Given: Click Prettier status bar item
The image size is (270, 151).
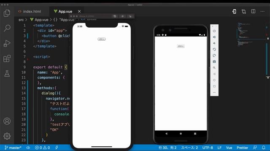Looking at the screenshot, I should point(242,148).
